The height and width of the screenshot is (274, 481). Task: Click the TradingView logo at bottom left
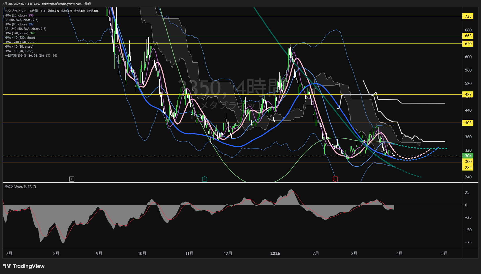pos(24,266)
